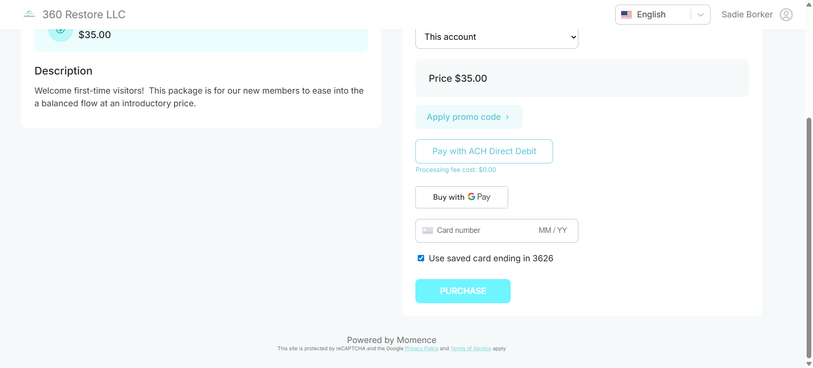Image resolution: width=813 pixels, height=368 pixels.
Task: Click the US flag language icon
Action: [626, 15]
